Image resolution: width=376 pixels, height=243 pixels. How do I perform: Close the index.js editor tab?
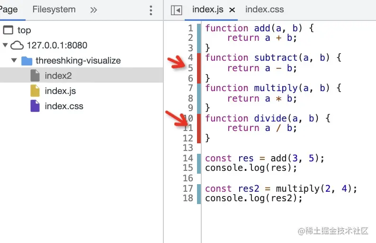[x=232, y=10]
